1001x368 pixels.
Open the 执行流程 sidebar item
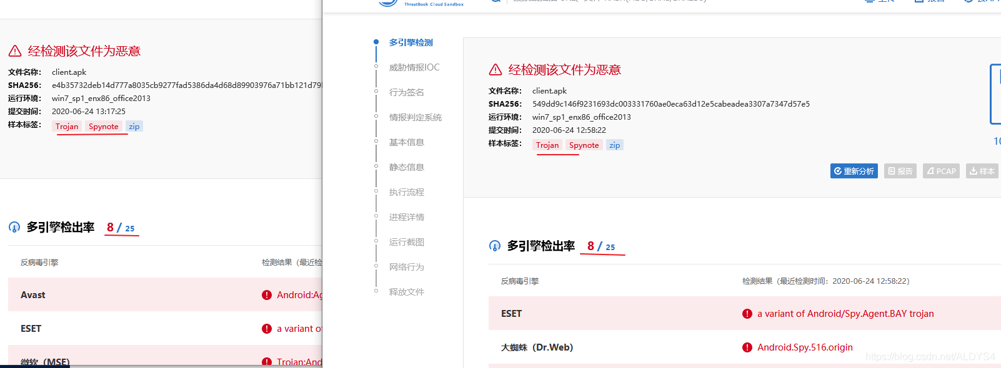click(407, 192)
